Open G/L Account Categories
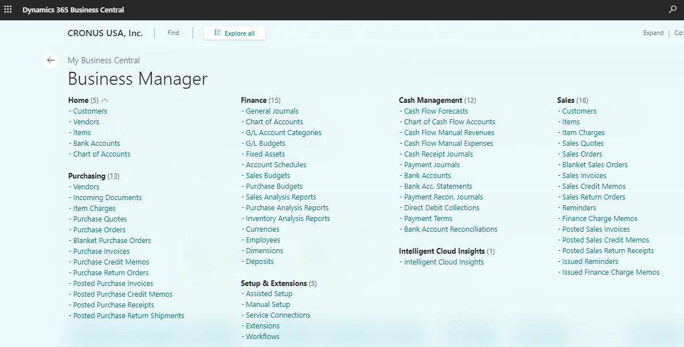This screenshot has width=684, height=347. 283,133
